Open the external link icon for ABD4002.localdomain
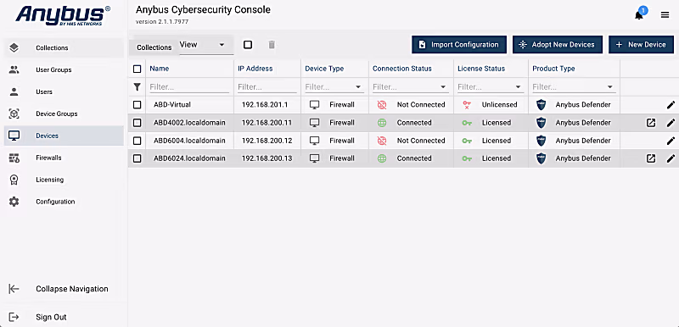The image size is (679, 327). tap(651, 123)
